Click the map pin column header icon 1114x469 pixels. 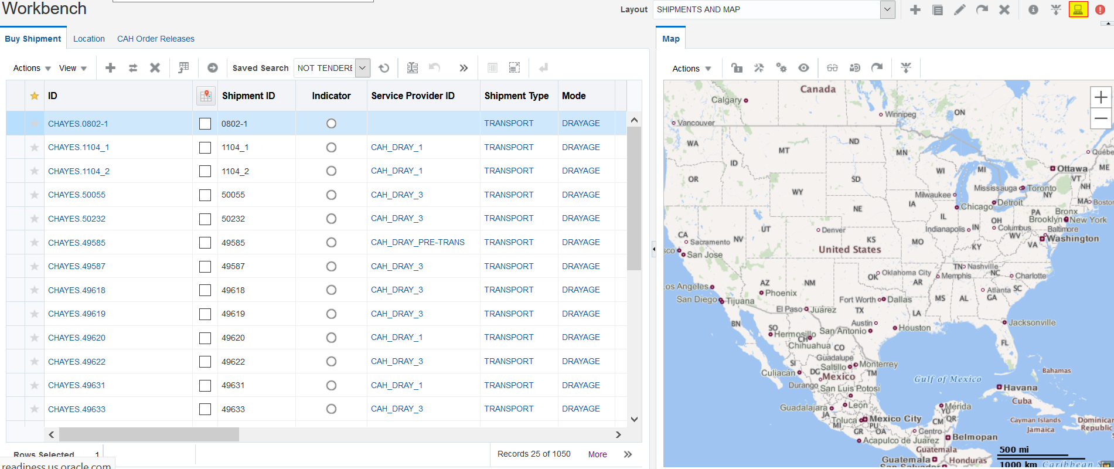(206, 96)
